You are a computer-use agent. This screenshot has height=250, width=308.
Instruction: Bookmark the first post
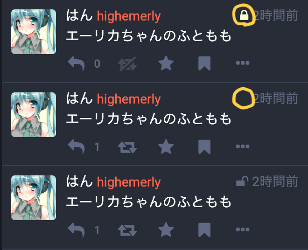click(204, 63)
